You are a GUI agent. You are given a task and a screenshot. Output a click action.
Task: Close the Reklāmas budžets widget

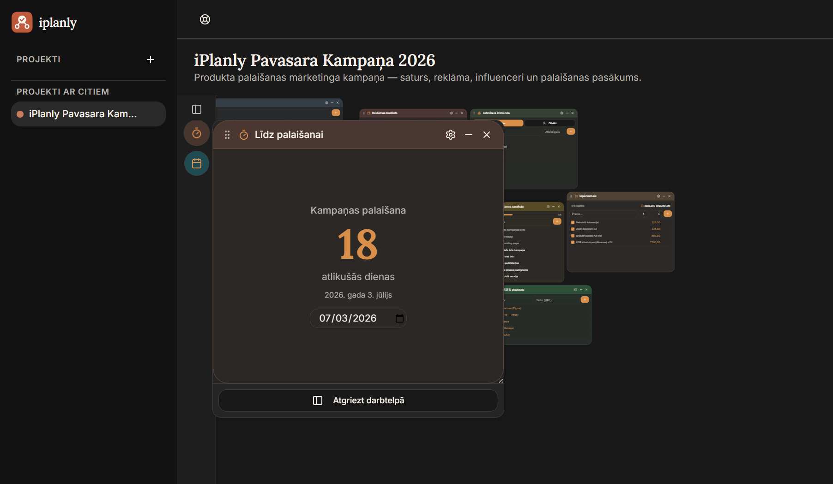[462, 113]
